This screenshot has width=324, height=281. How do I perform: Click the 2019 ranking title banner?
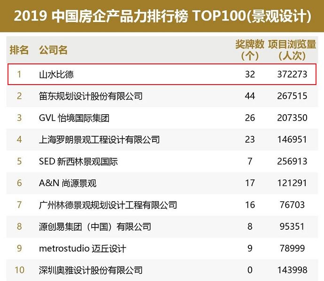pos(162,16)
